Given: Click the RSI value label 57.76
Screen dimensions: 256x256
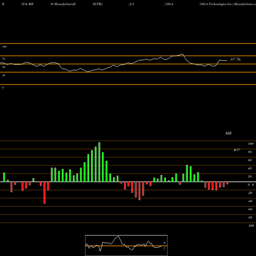Looking at the screenshot, I should coord(236,59).
